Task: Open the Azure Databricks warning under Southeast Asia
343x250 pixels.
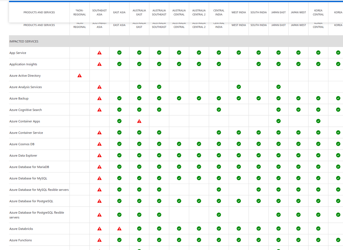Action: click(99, 229)
